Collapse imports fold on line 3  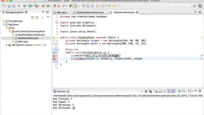[59, 23]
